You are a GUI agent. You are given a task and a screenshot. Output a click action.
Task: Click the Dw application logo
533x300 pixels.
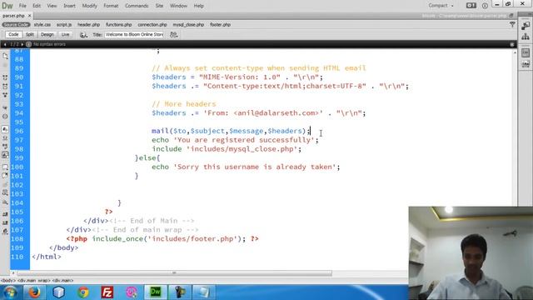click(x=7, y=6)
